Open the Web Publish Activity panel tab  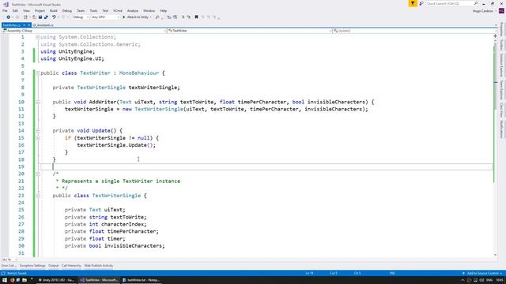(98, 266)
